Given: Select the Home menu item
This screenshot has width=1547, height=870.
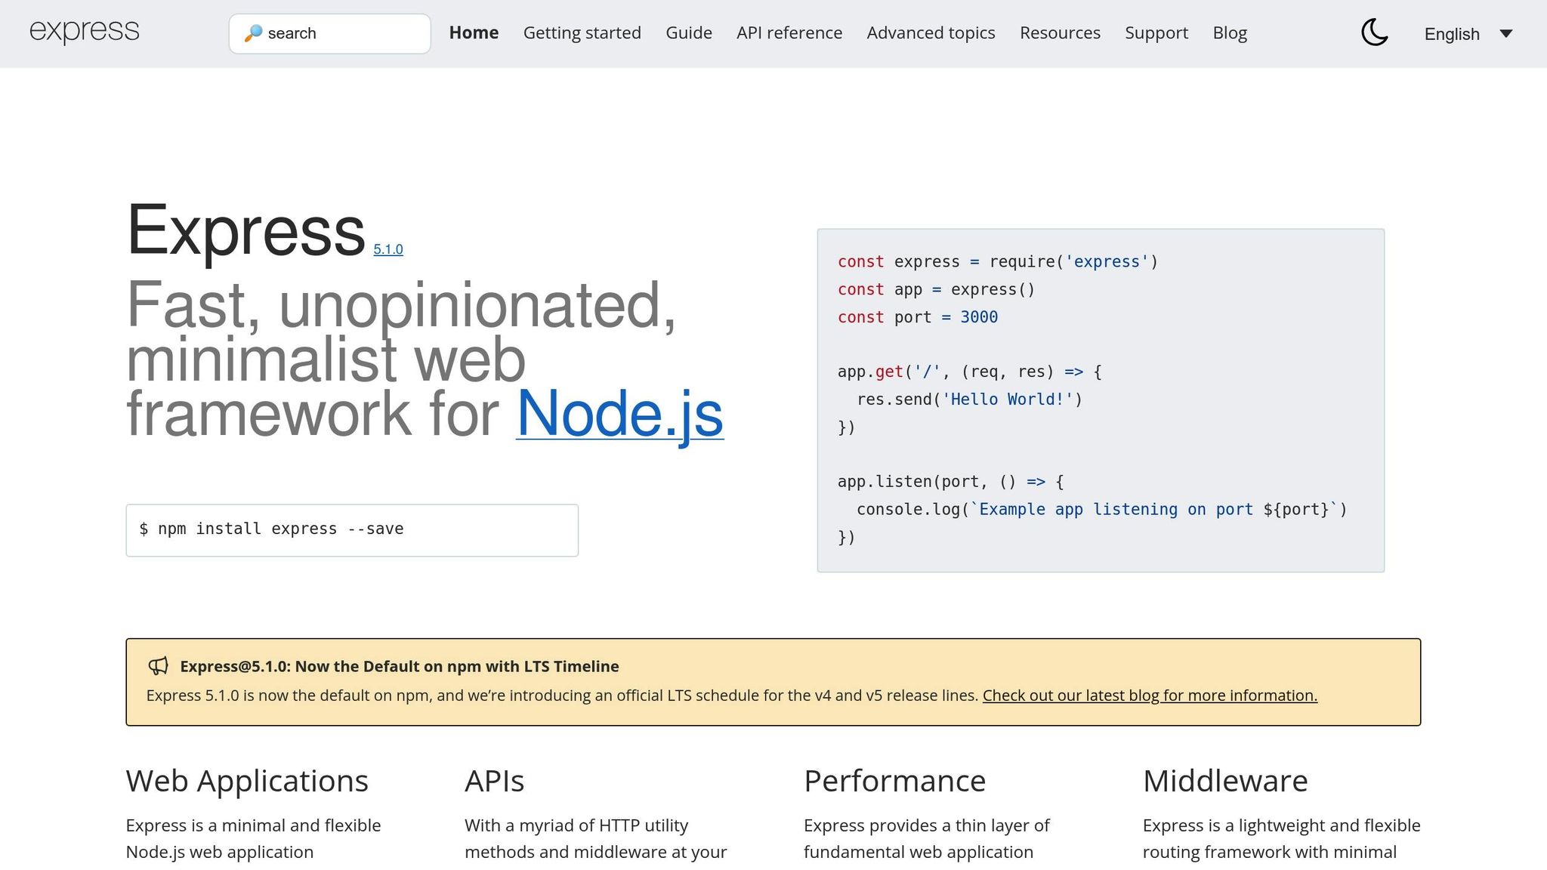Looking at the screenshot, I should [474, 32].
